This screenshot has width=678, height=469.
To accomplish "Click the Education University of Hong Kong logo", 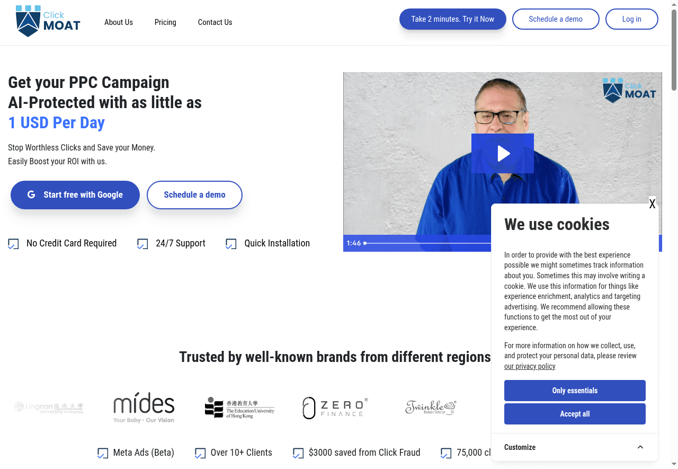I will pos(239,408).
